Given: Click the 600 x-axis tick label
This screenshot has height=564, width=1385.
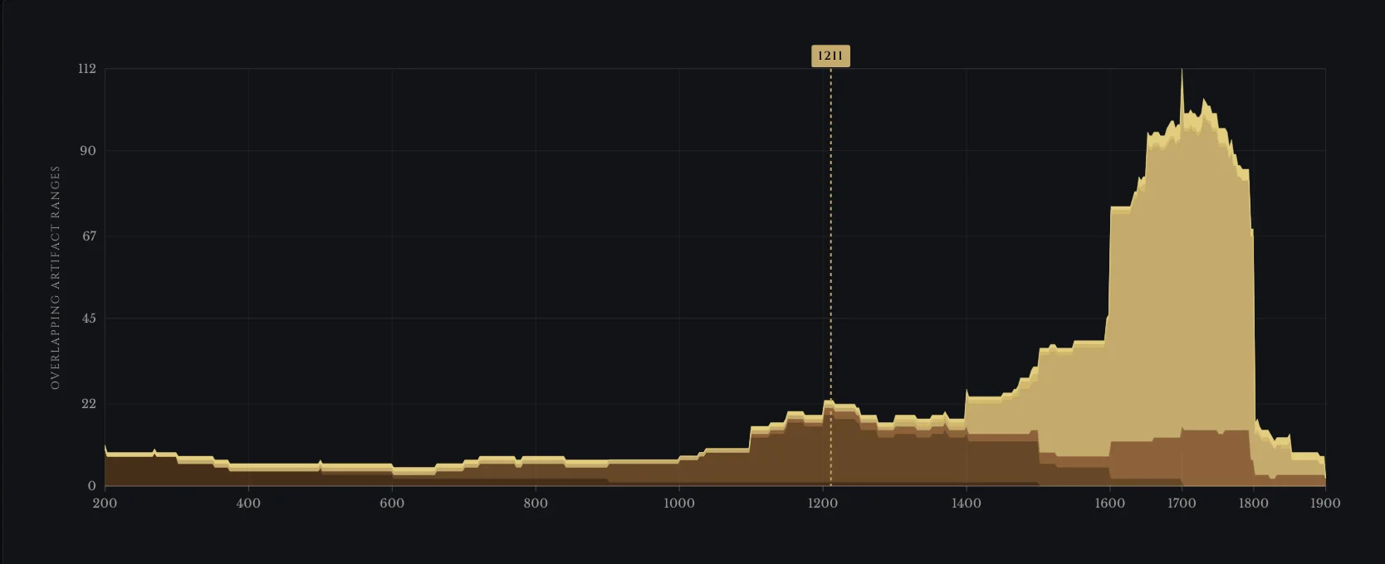Looking at the screenshot, I should pyautogui.click(x=392, y=503).
